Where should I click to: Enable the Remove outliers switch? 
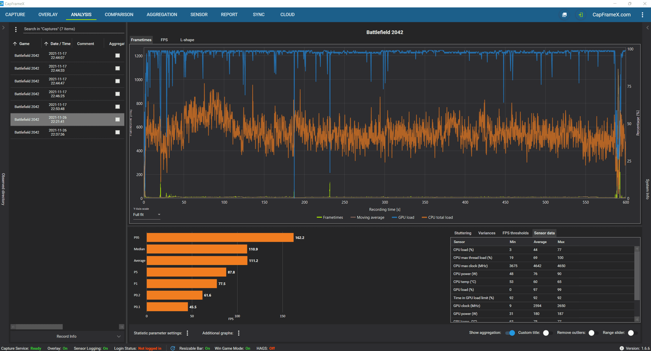coord(593,333)
